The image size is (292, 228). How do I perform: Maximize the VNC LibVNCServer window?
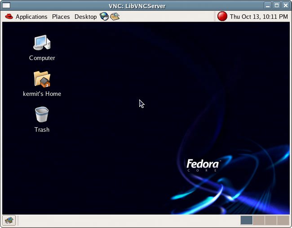coord(277,5)
